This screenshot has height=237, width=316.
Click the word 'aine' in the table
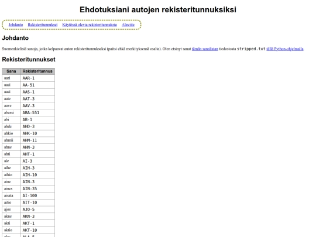(x=7, y=181)
